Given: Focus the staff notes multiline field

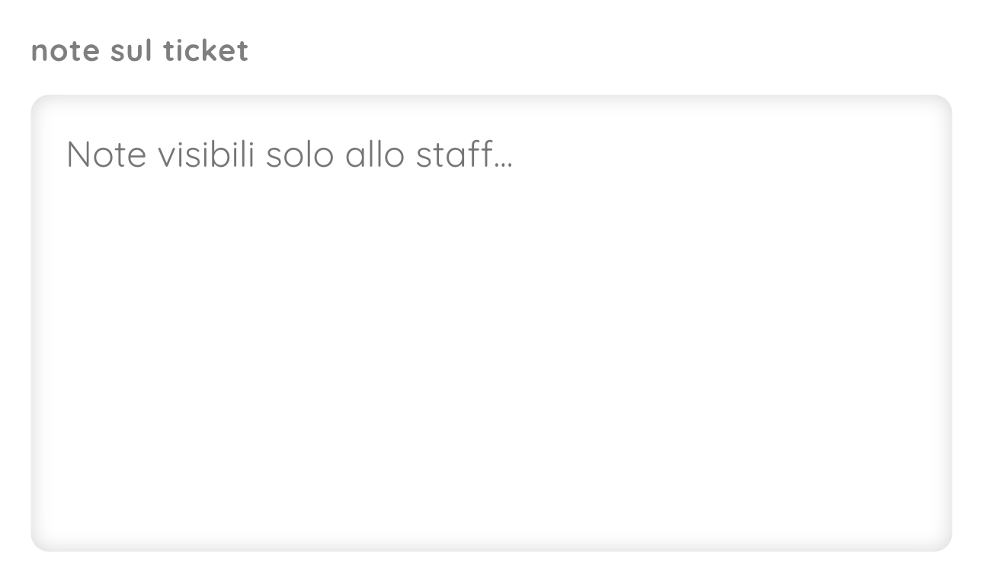Looking at the screenshot, I should (x=491, y=323).
